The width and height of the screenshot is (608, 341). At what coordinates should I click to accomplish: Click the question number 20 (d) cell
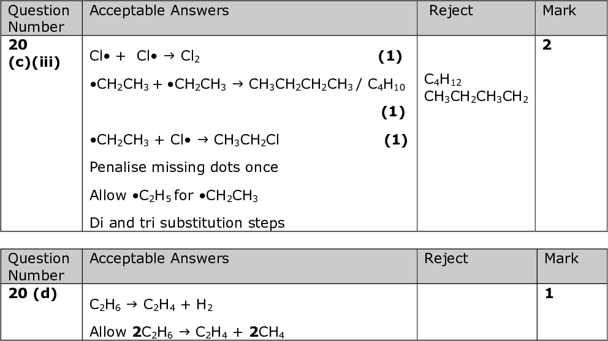point(32,294)
